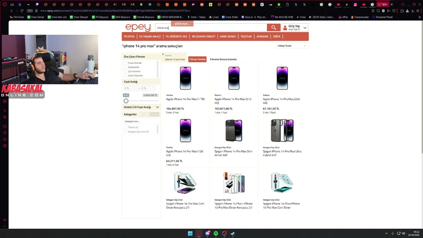The height and width of the screenshot is (238, 423).
Task: Open the settings gear in Opera sidebar
Action: pos(5,146)
